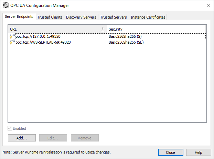Switch to the Server Endpoints tab
The image size is (214, 159).
19,17
